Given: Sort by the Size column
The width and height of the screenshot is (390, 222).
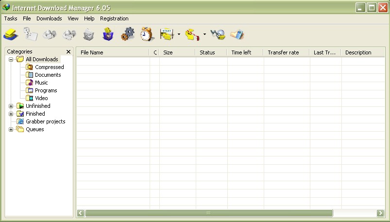Looking at the screenshot, I should point(177,52).
